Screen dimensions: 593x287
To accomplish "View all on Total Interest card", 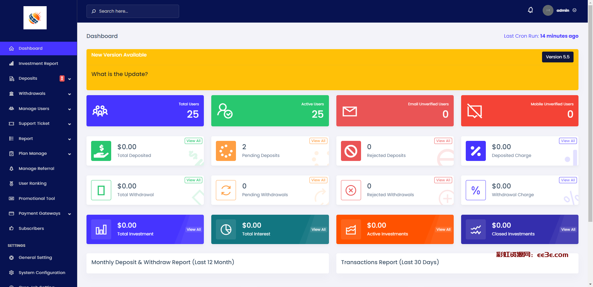I will click(x=318, y=230).
